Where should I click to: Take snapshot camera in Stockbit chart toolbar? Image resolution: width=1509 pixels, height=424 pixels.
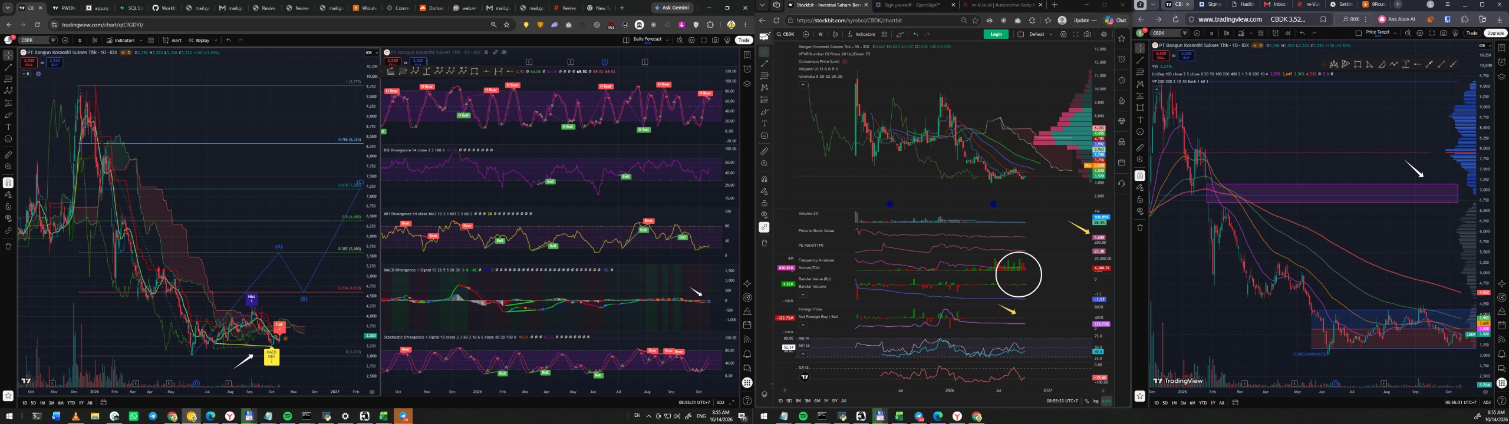tap(1087, 34)
